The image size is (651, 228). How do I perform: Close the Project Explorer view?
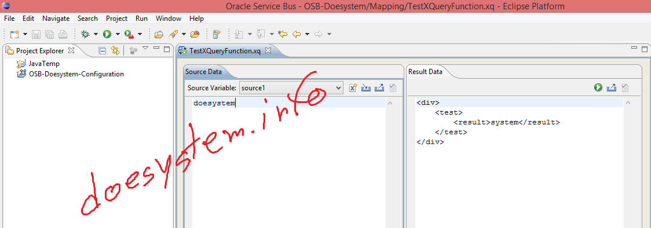pyautogui.click(x=71, y=50)
